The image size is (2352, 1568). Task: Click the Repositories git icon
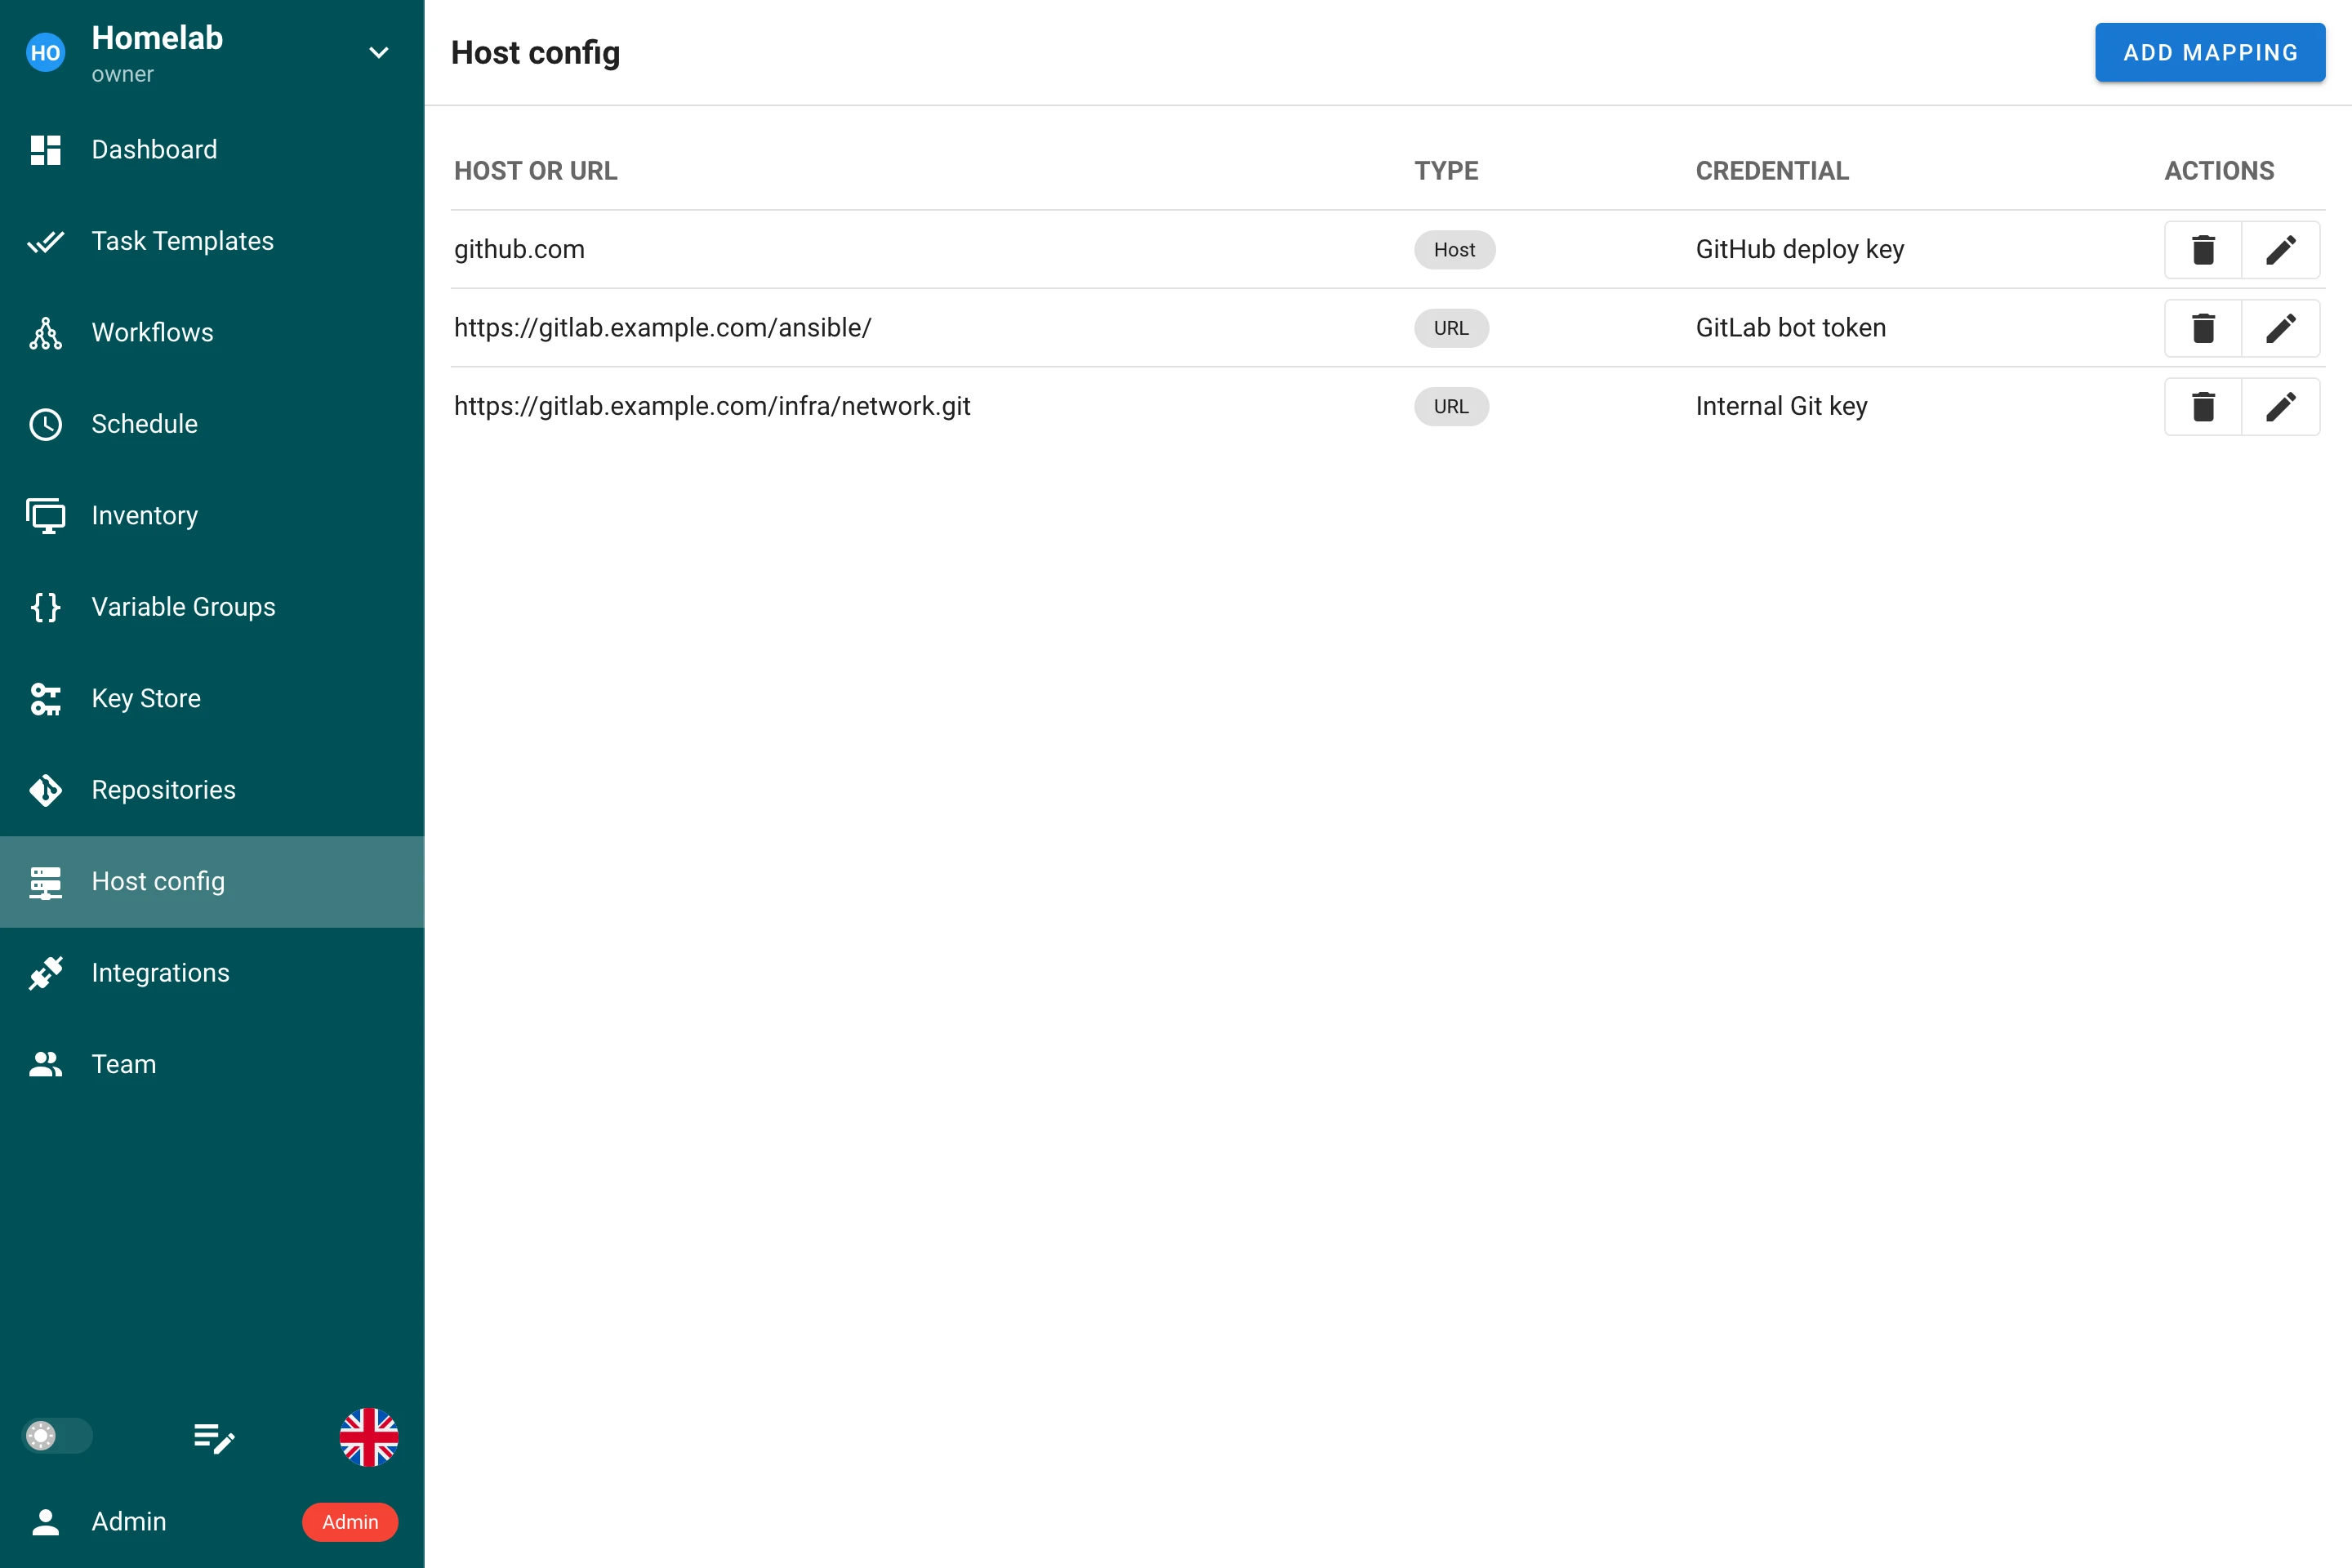click(x=46, y=790)
